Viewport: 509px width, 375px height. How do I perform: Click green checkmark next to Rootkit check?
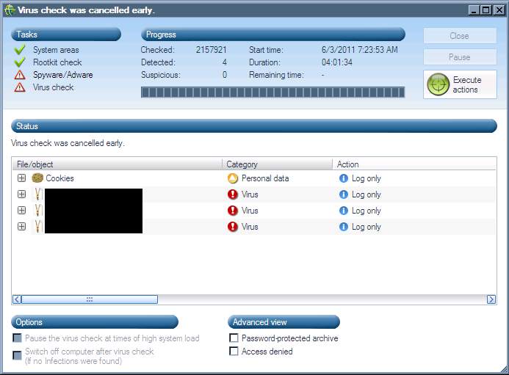20,62
